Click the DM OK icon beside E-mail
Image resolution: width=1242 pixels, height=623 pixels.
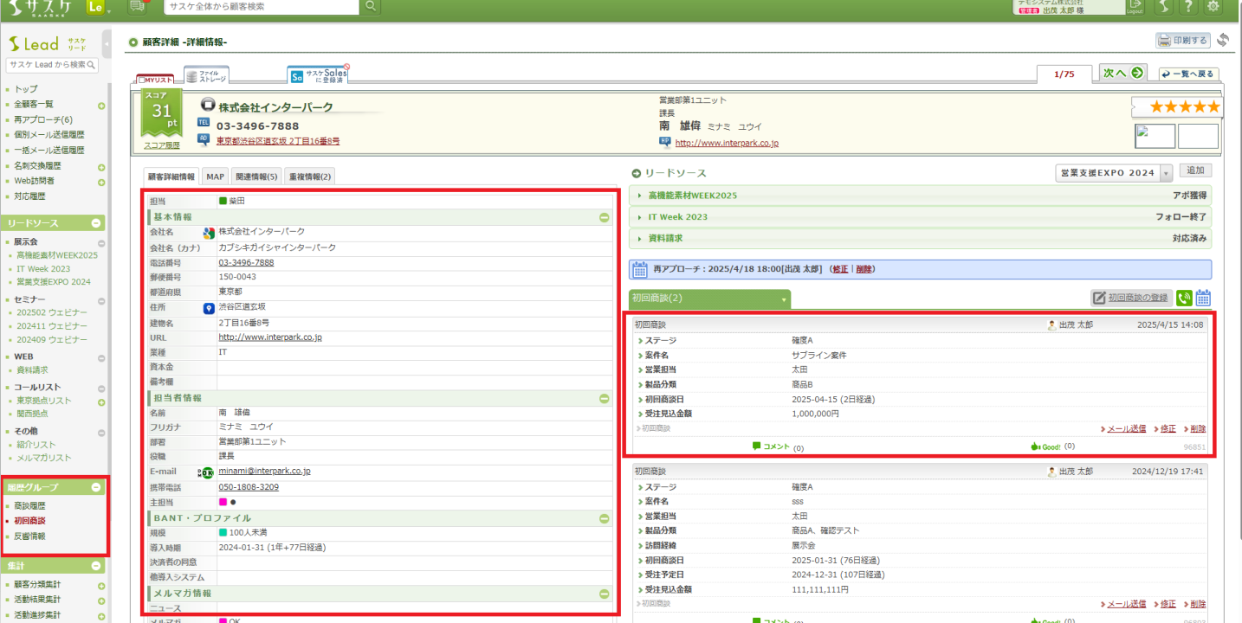206,472
